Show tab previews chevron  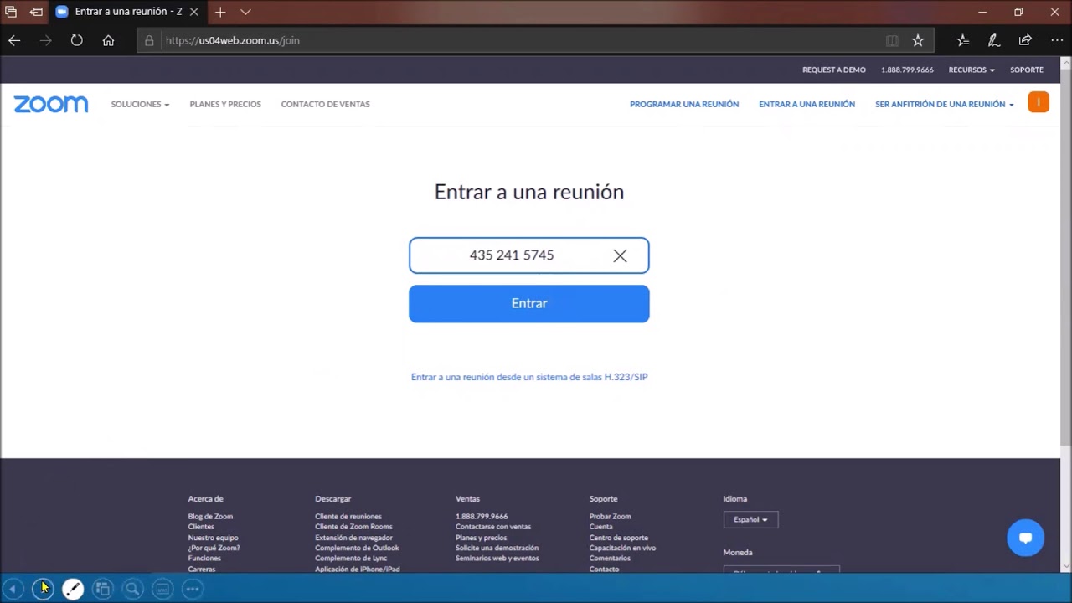(x=245, y=12)
